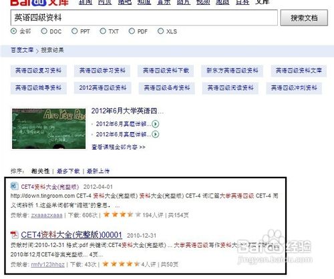Go to 百度文库 in the breadcrumb

tap(22, 50)
